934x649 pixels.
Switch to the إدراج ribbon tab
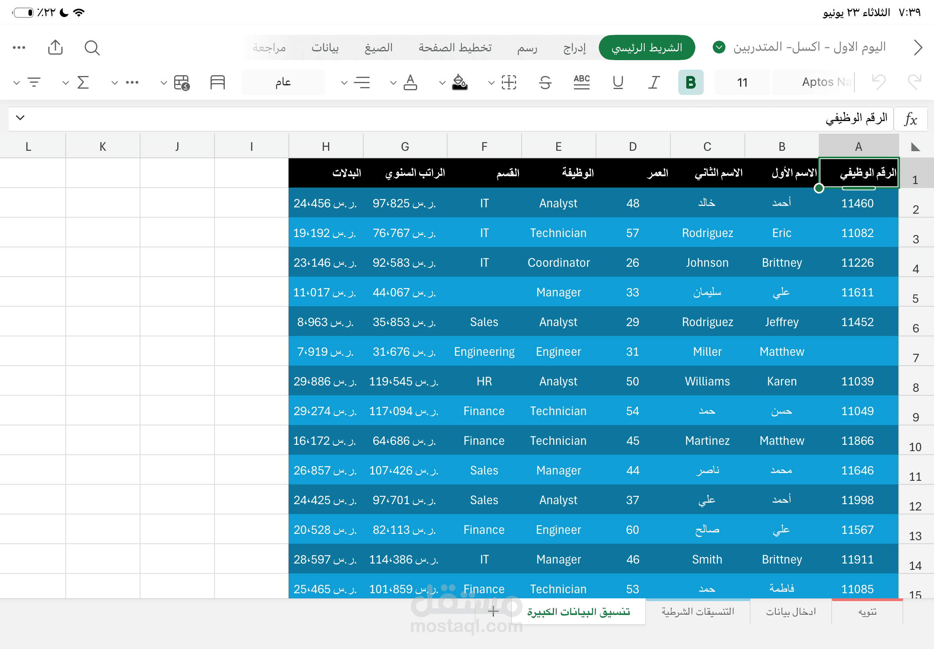(x=575, y=47)
